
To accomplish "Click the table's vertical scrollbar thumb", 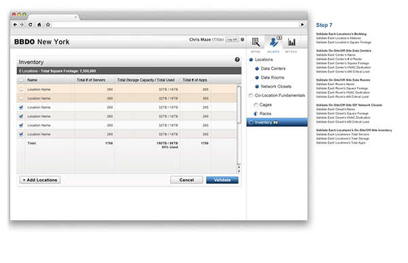I will [x=239, y=105].
